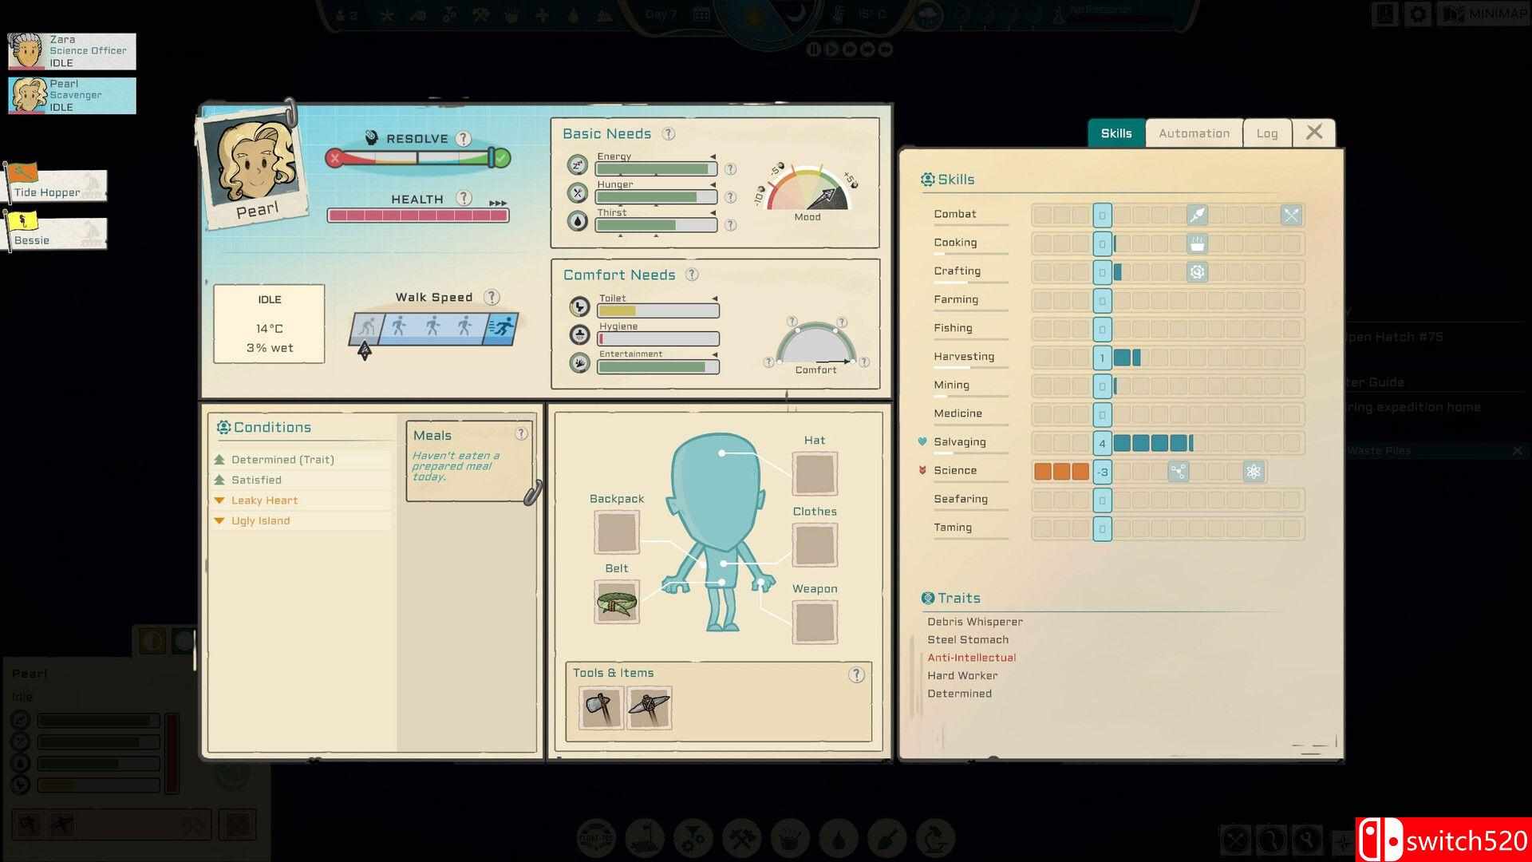Expand the Leaky Heart condition
The height and width of the screenshot is (862, 1532).
264,500
